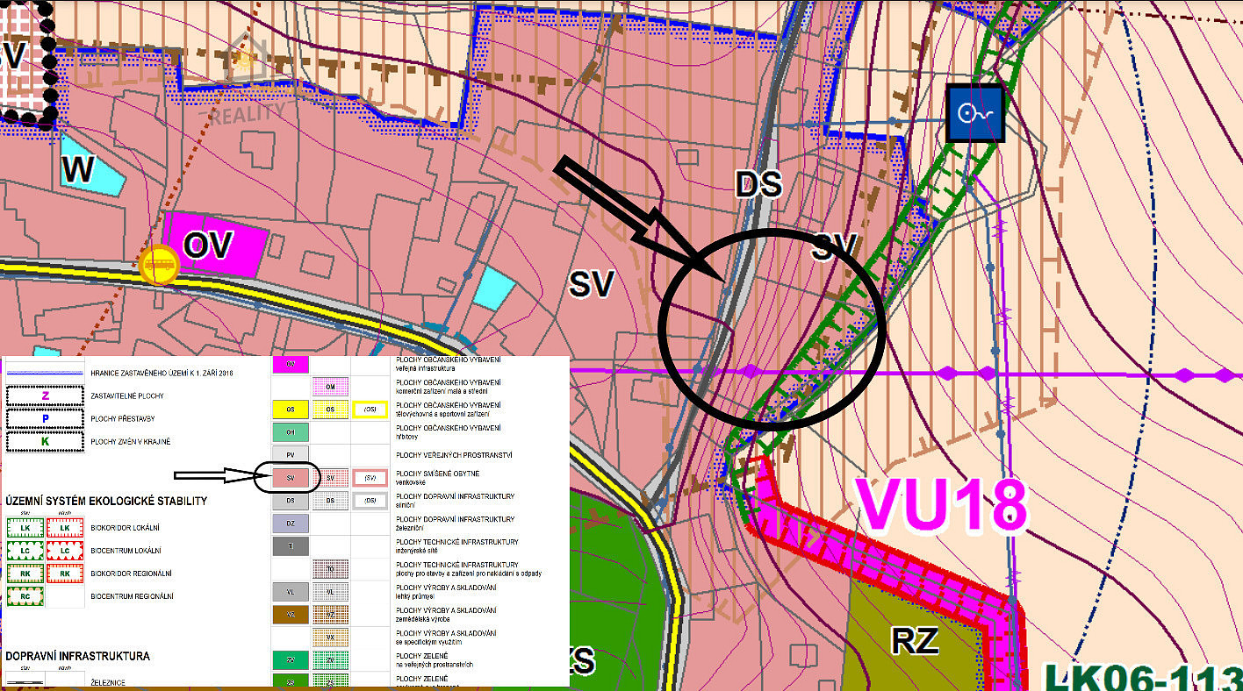Screen dimensions: 1243x691
Task: Select the green K legend symbol
Action: click(x=45, y=441)
